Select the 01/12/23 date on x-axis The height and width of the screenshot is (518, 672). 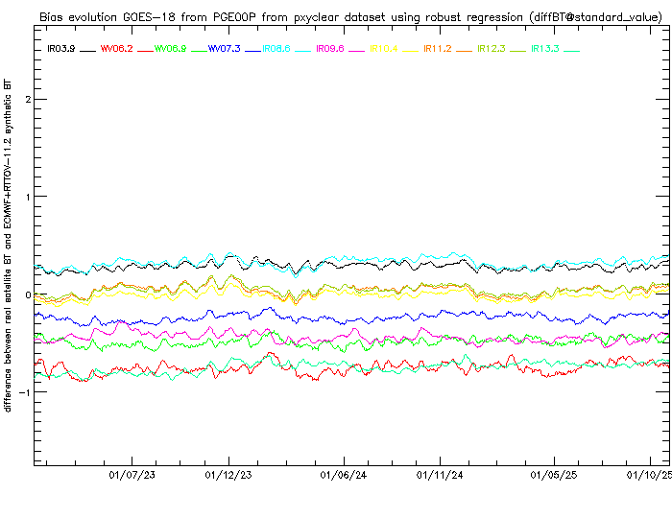228,474
